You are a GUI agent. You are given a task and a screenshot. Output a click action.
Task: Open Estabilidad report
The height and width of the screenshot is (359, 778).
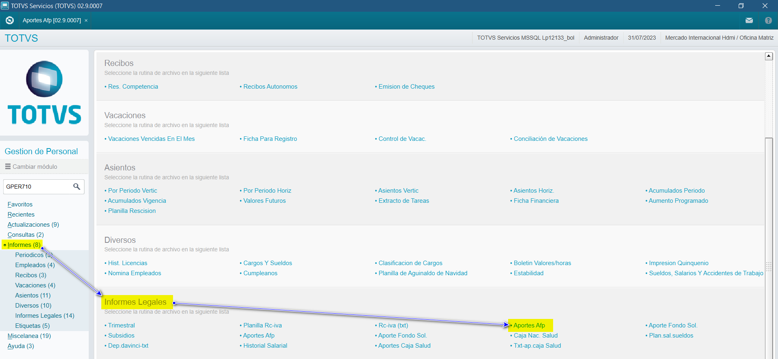click(x=528, y=273)
